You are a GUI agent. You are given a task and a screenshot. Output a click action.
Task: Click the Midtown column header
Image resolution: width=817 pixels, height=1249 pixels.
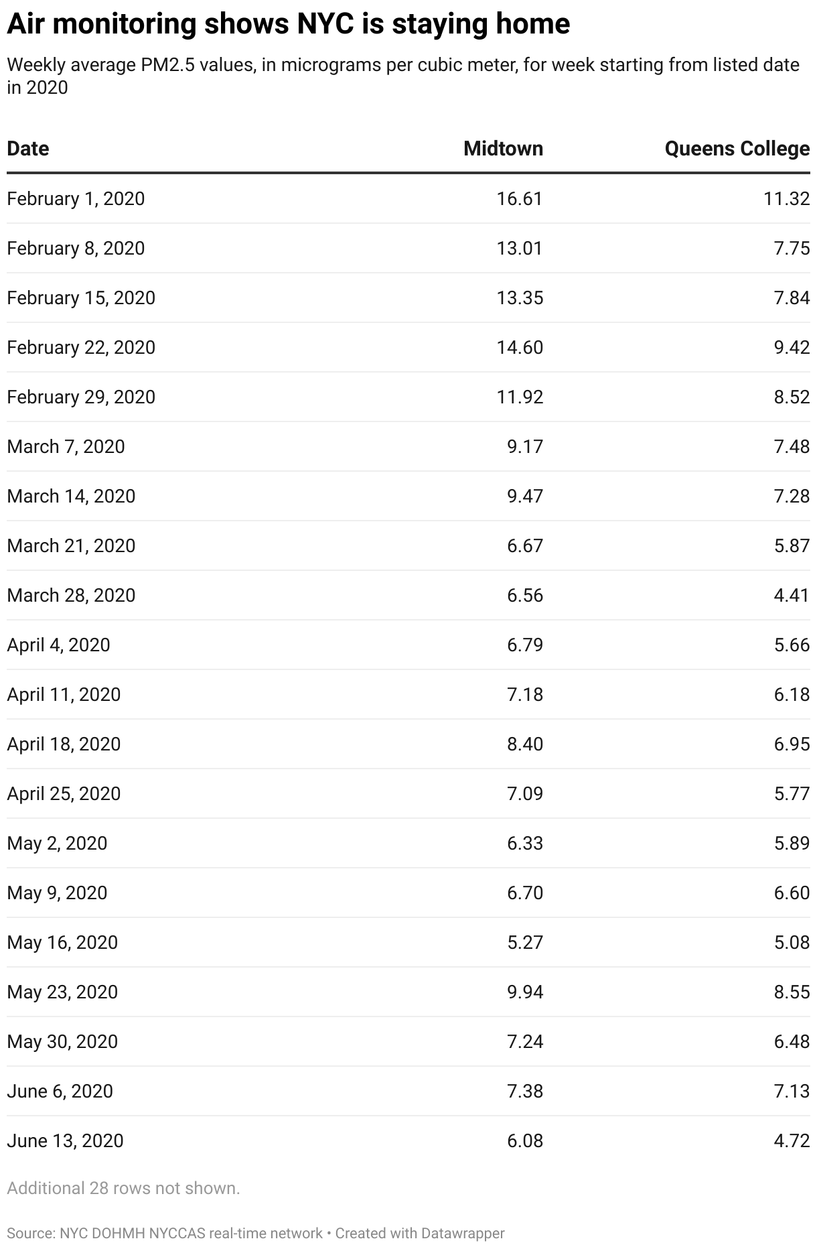coord(503,149)
